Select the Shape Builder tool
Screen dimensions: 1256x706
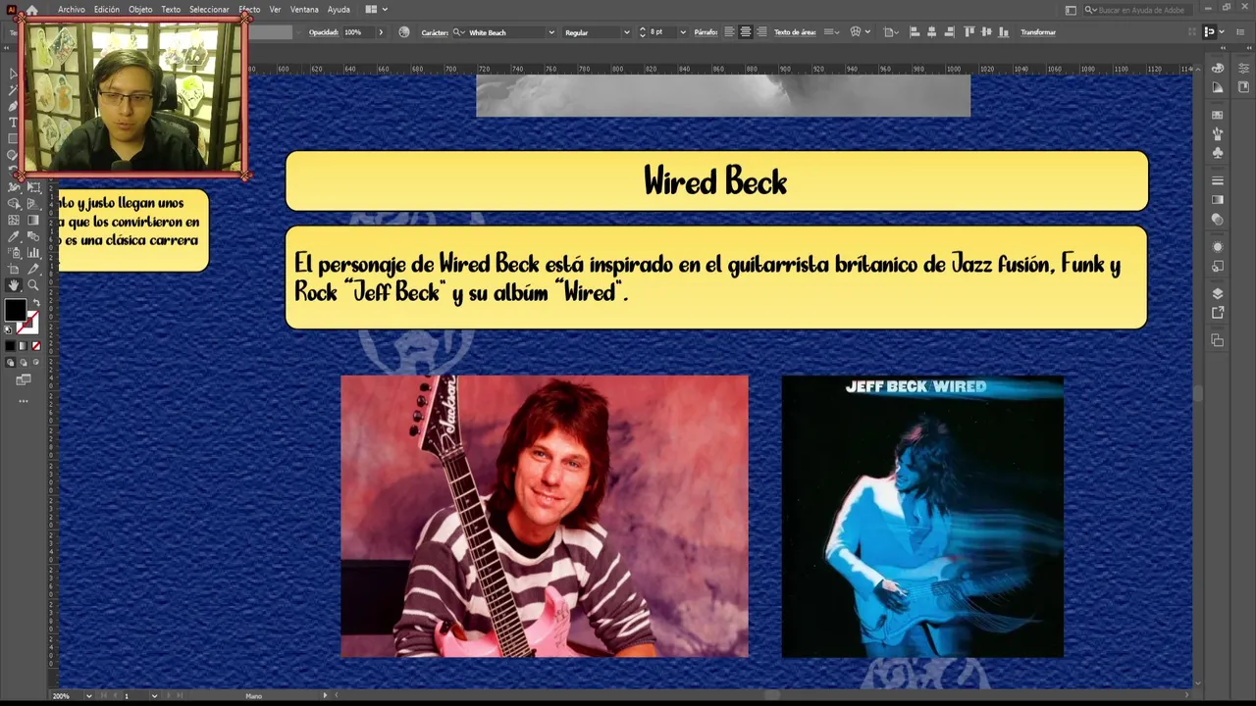click(14, 203)
